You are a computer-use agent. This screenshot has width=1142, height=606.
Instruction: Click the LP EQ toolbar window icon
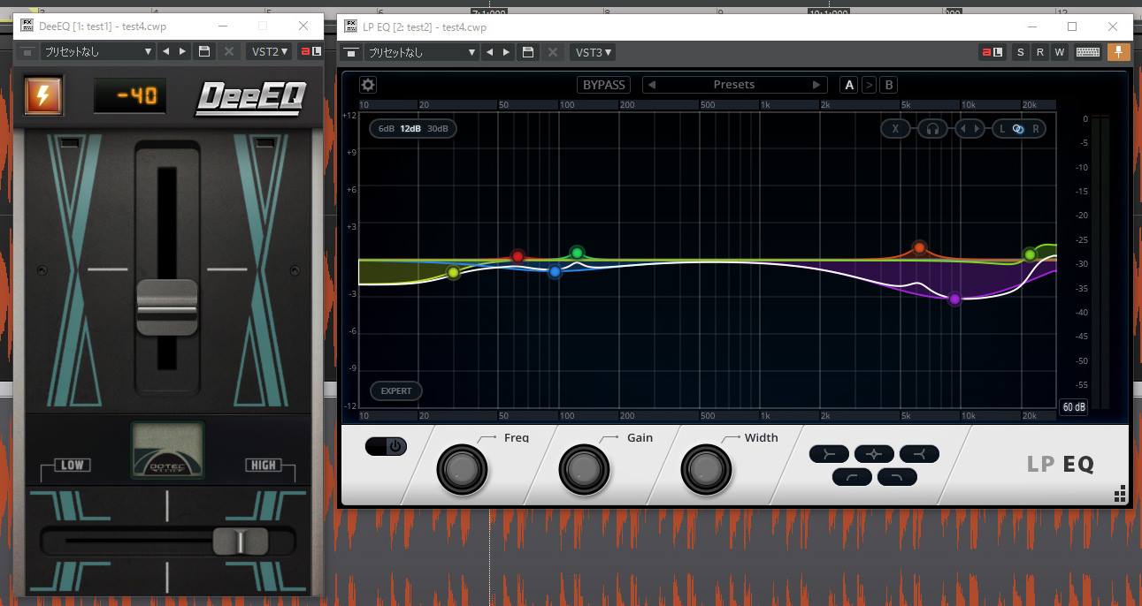click(351, 52)
